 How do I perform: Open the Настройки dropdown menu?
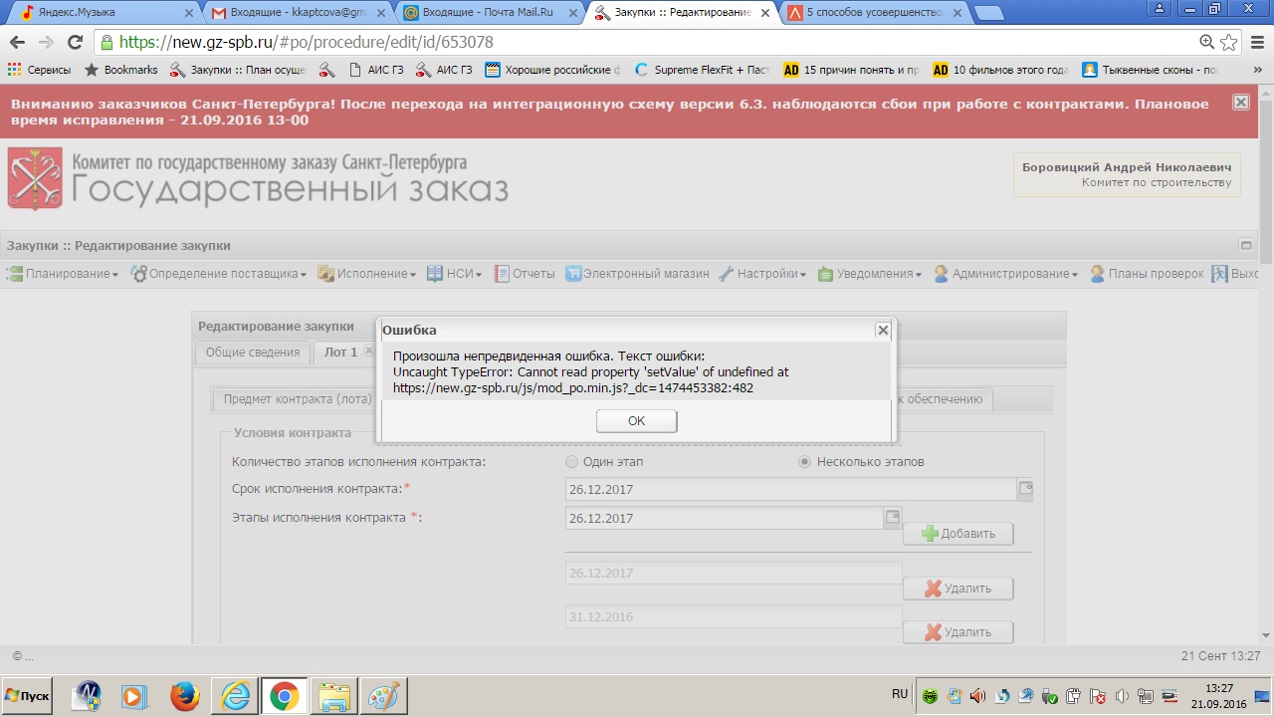pyautogui.click(x=762, y=274)
